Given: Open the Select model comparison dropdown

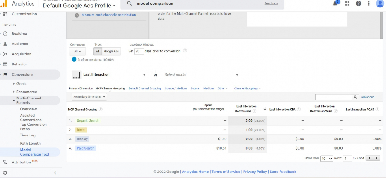Looking at the screenshot, I should [x=201, y=75].
